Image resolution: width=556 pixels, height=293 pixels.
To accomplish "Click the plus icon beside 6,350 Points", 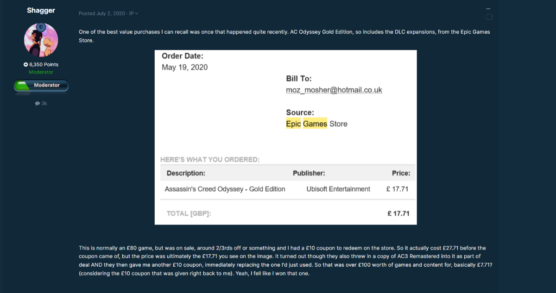I will [x=25, y=65].
